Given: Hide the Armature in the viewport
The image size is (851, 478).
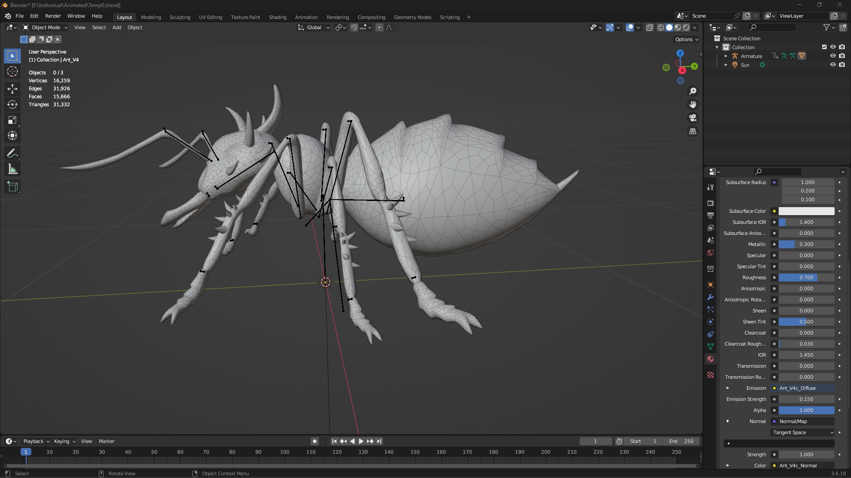Looking at the screenshot, I should (833, 56).
